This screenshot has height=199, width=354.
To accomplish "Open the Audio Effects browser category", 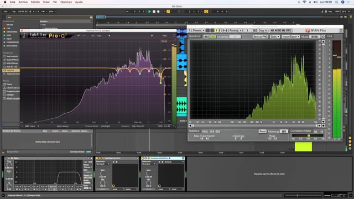I will click(x=12, y=60).
